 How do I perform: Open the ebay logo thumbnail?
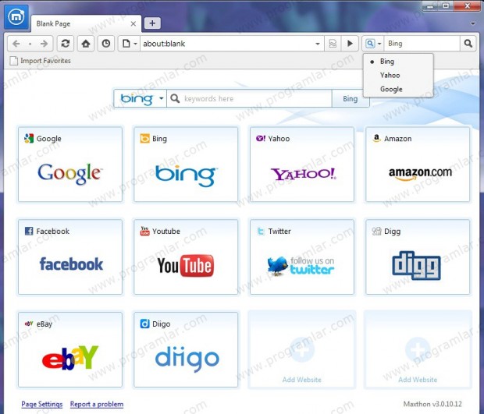pos(70,358)
